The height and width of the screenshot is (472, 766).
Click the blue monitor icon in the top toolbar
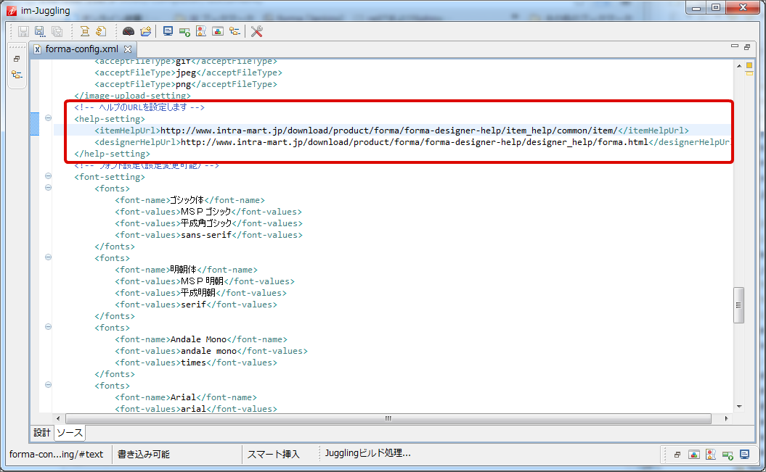(168, 32)
